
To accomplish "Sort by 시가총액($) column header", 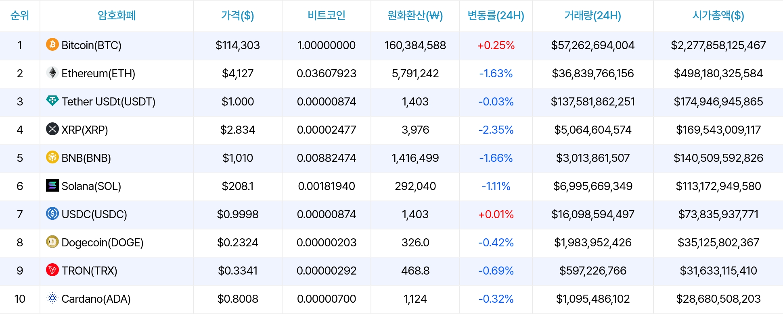I will 718,16.
